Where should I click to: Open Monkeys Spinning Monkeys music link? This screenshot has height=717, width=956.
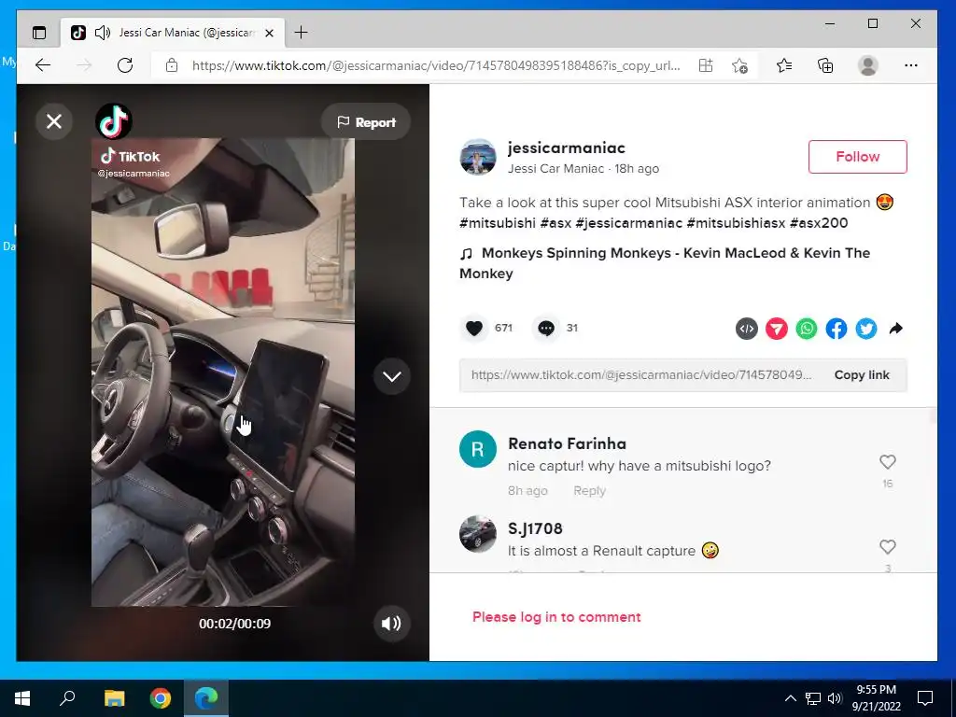[665, 262]
